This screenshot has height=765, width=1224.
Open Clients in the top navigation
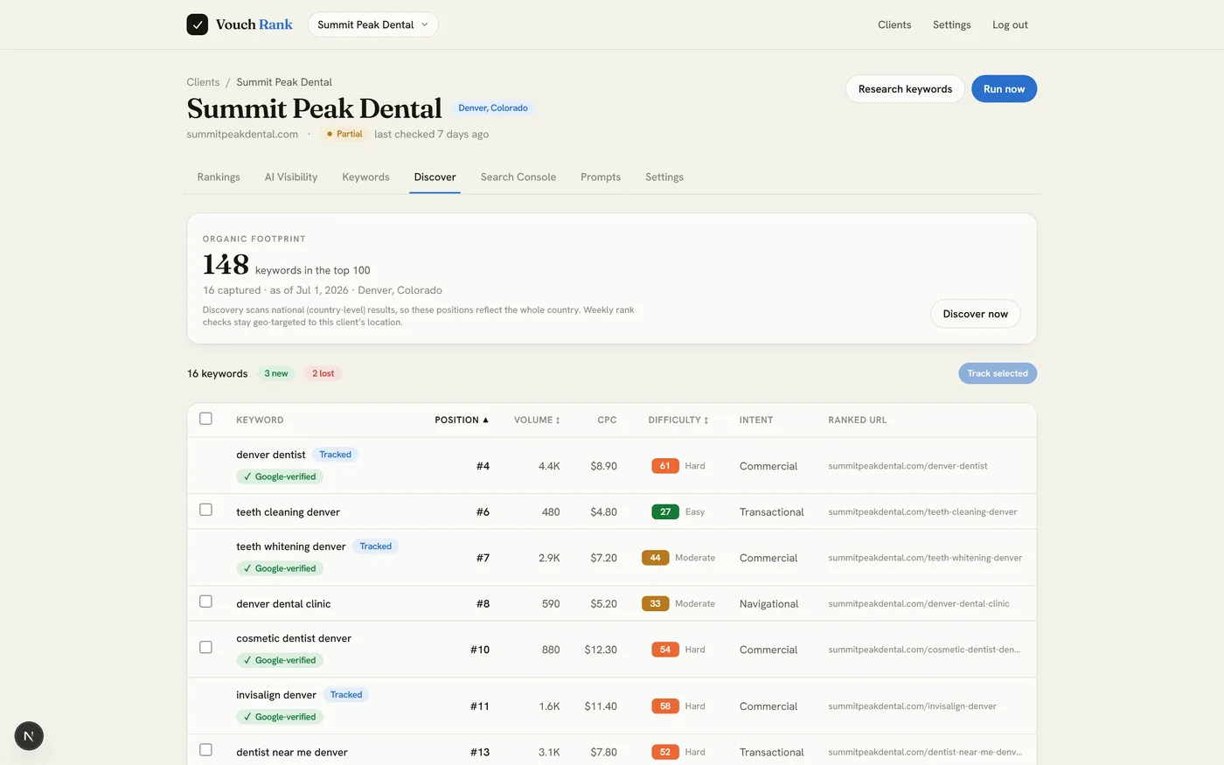pos(894,24)
